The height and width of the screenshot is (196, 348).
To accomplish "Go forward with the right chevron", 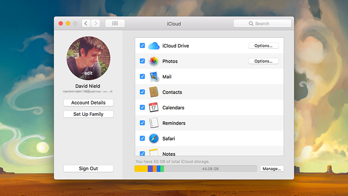I will click(95, 24).
